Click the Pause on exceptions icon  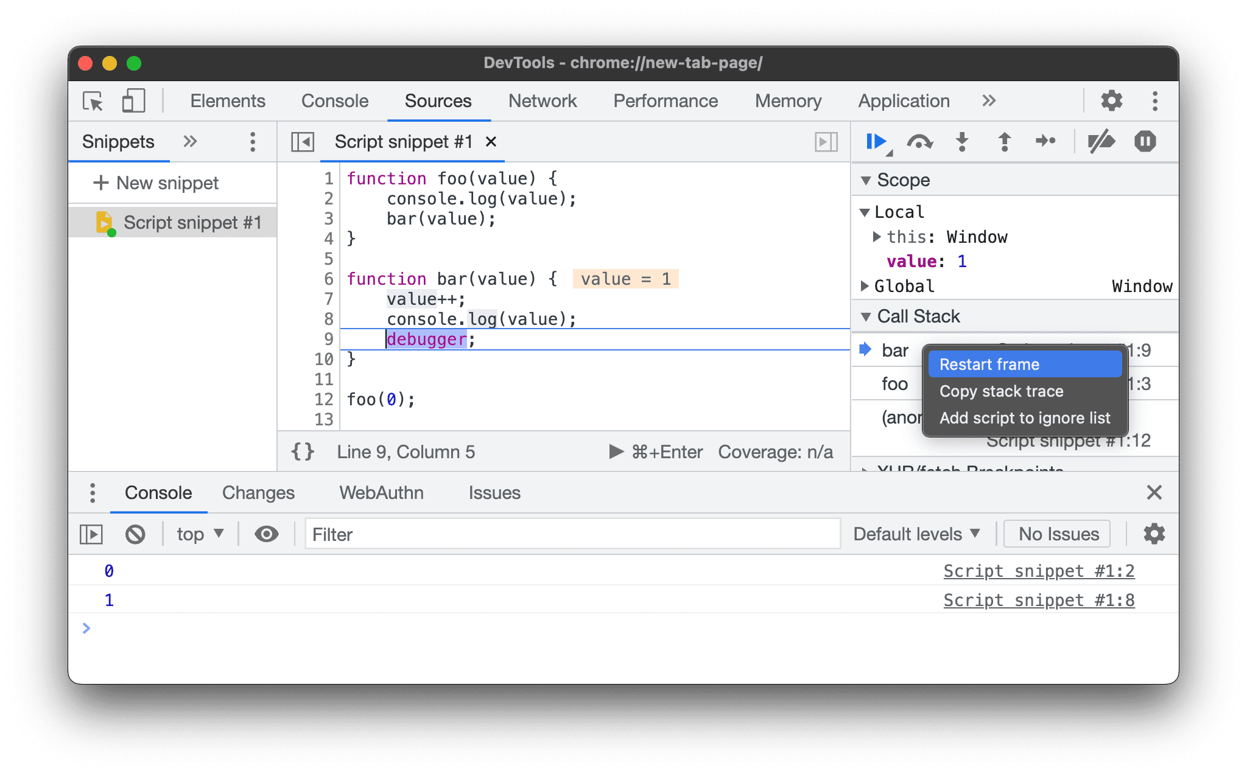pyautogui.click(x=1145, y=141)
